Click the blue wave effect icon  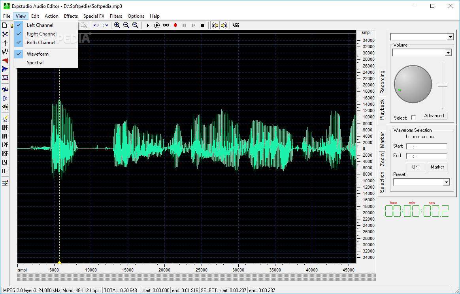click(5, 89)
